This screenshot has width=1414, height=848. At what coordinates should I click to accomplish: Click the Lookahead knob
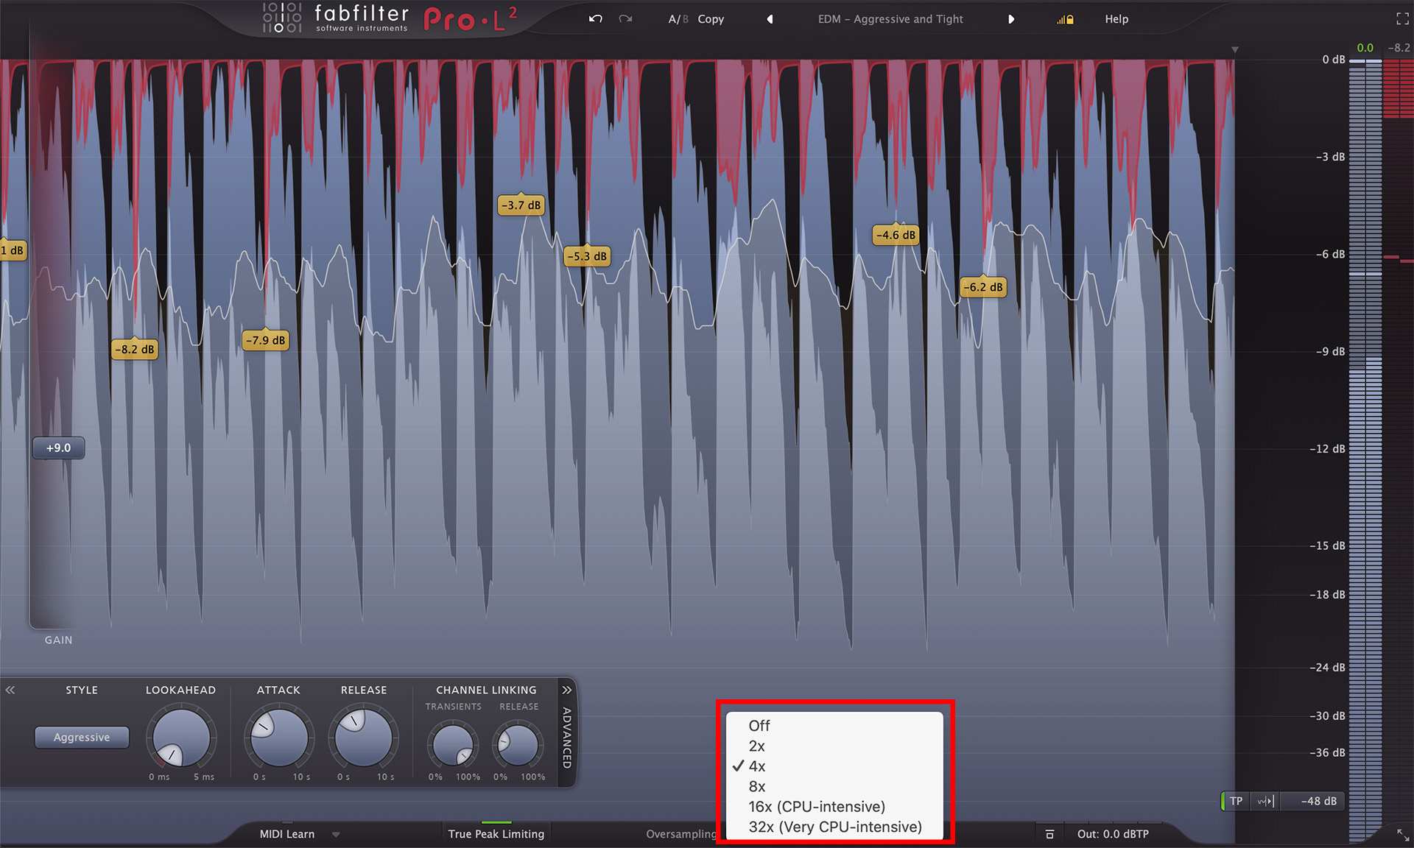pos(180,738)
